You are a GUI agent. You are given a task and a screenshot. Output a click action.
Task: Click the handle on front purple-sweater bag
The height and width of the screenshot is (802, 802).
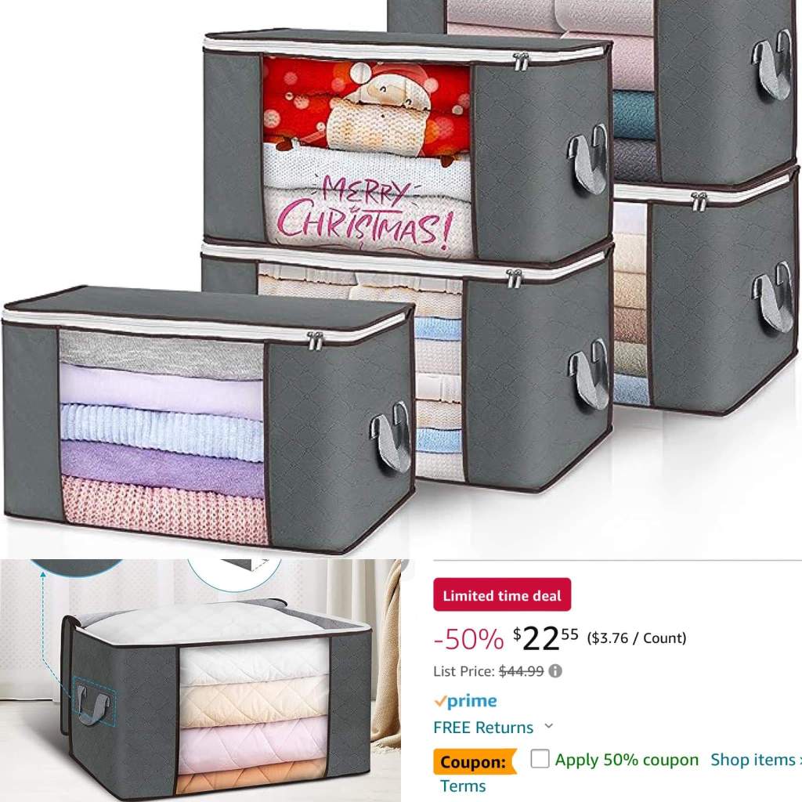[x=390, y=436]
